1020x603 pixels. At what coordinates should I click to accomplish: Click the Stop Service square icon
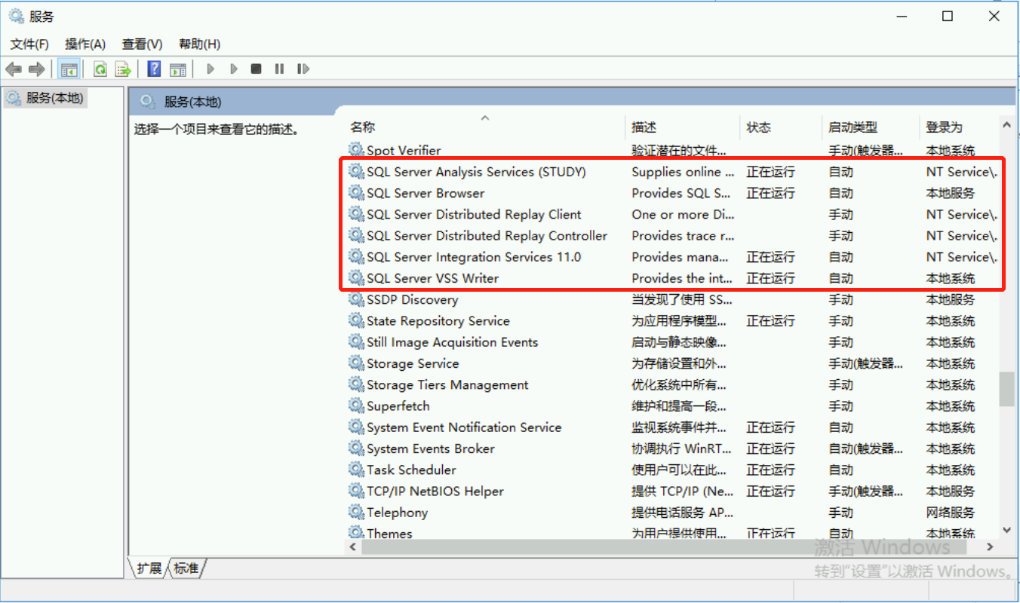tap(257, 69)
